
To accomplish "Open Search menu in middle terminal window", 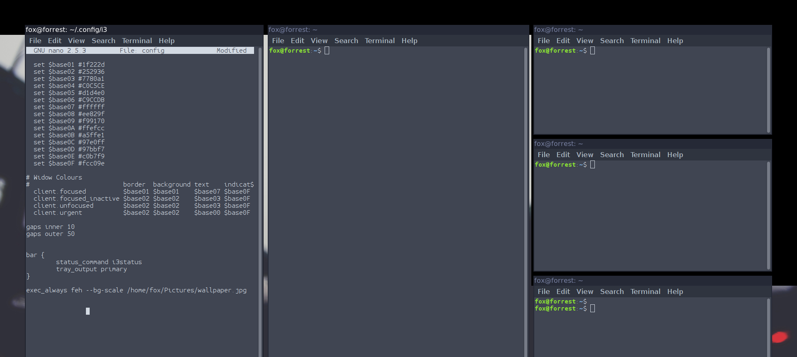I will 346,41.
